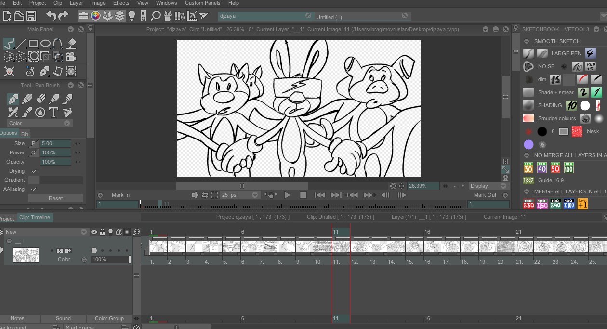Redo the last undone action
Viewport: 607px width, 329px height.
63,16
